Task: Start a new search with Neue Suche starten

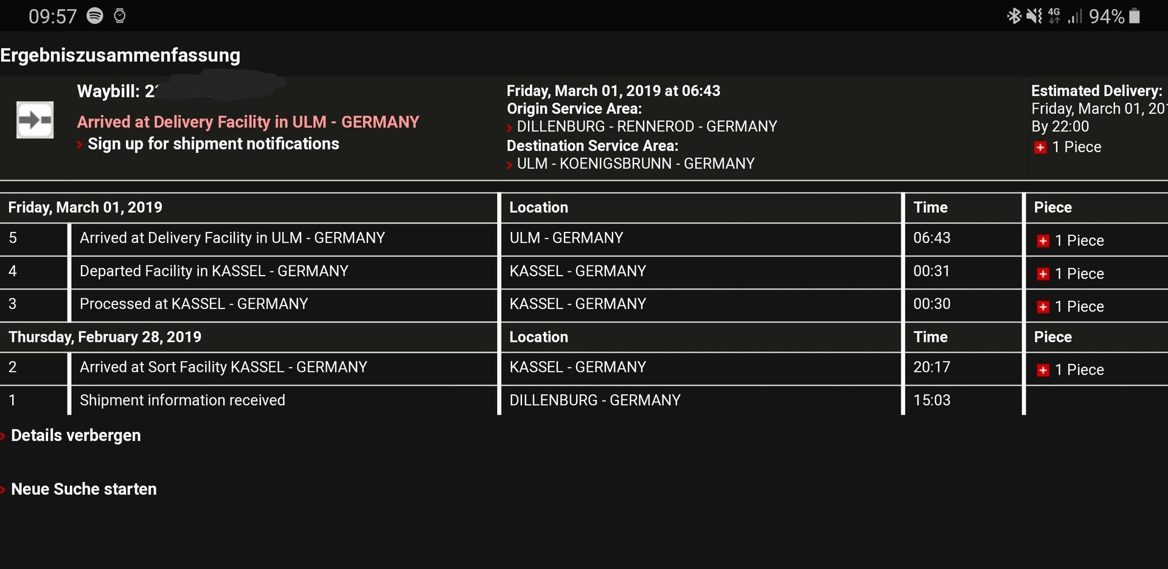Action: point(83,489)
